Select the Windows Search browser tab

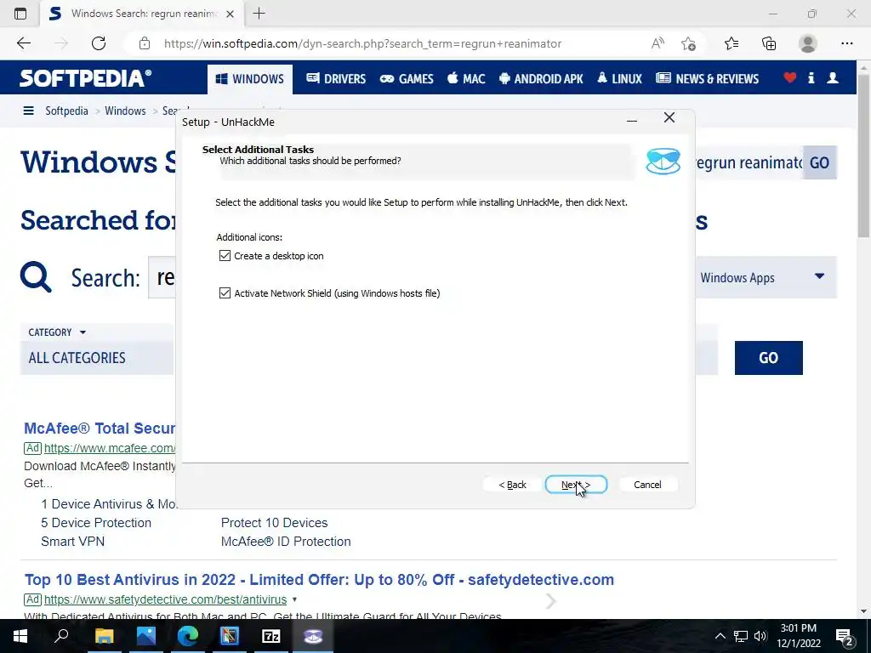(x=142, y=14)
